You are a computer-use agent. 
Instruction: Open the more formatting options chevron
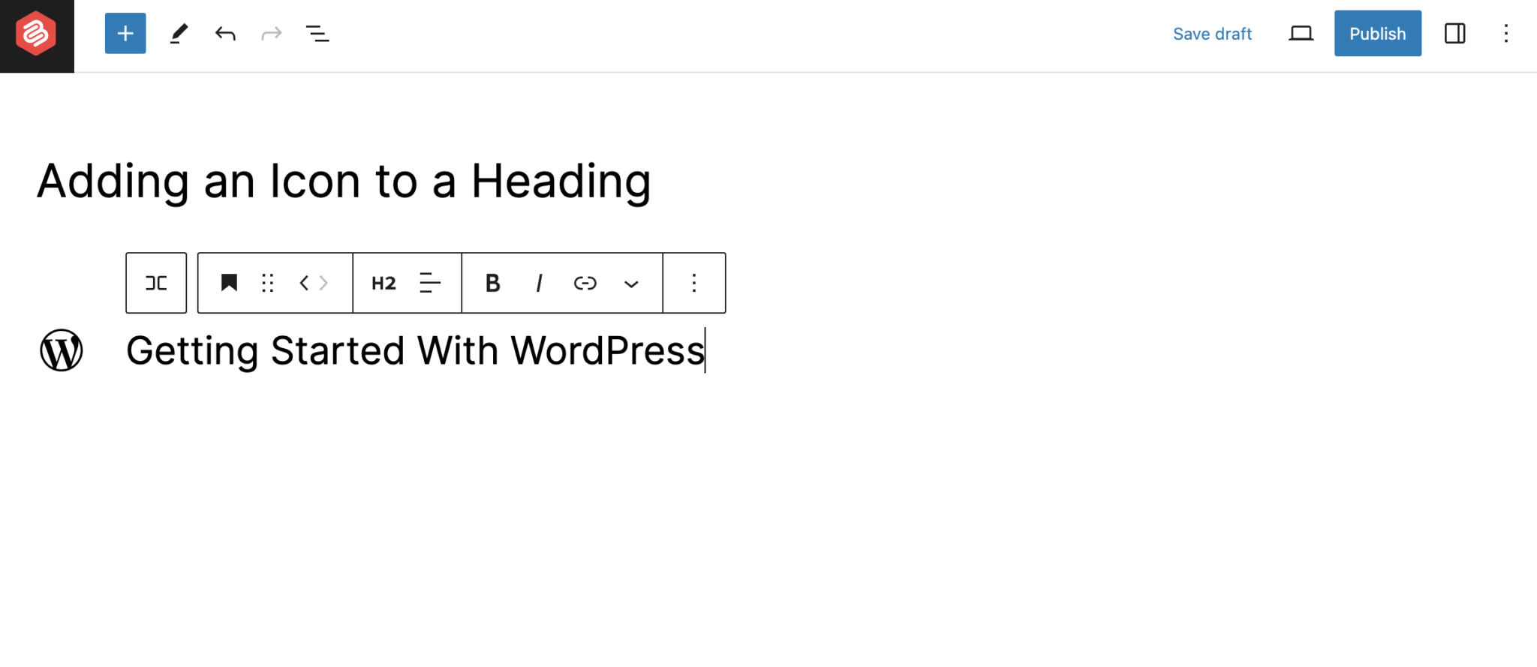click(631, 284)
